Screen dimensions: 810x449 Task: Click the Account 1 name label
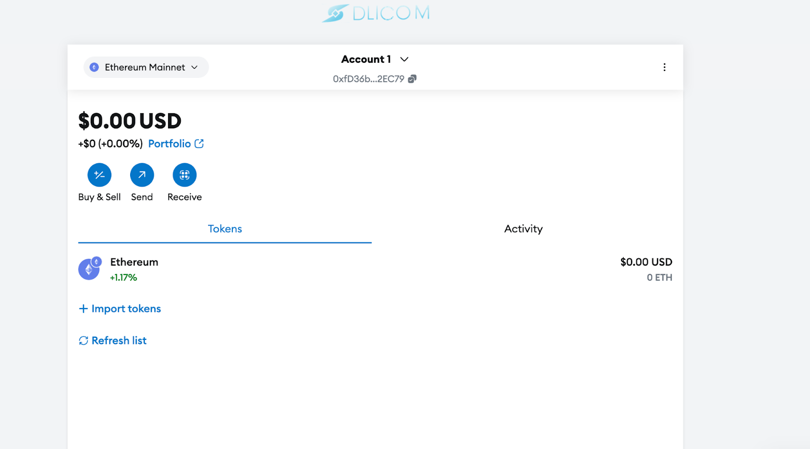coord(366,59)
